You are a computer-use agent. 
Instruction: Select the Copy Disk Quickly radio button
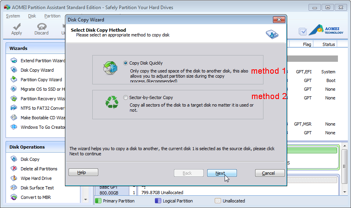pyautogui.click(x=126, y=63)
